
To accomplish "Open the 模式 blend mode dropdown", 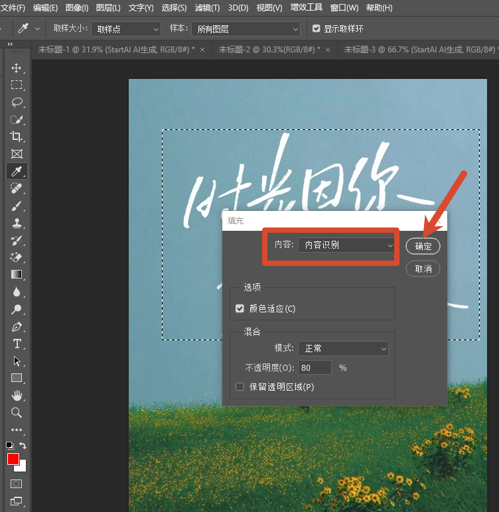I will 343,348.
